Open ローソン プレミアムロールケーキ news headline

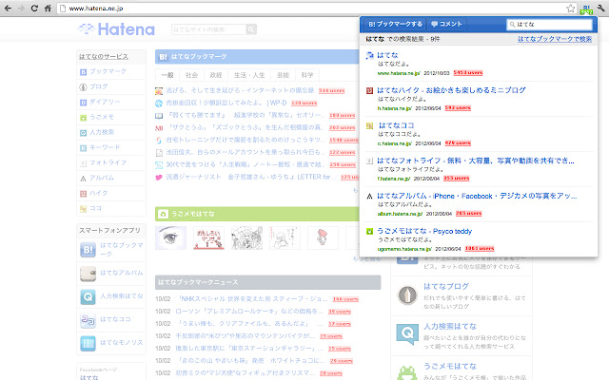(249, 312)
